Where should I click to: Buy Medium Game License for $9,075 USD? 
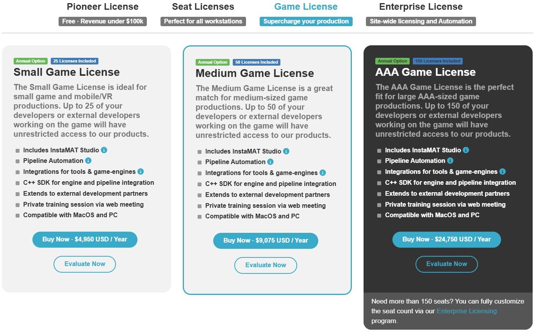pyautogui.click(x=266, y=241)
